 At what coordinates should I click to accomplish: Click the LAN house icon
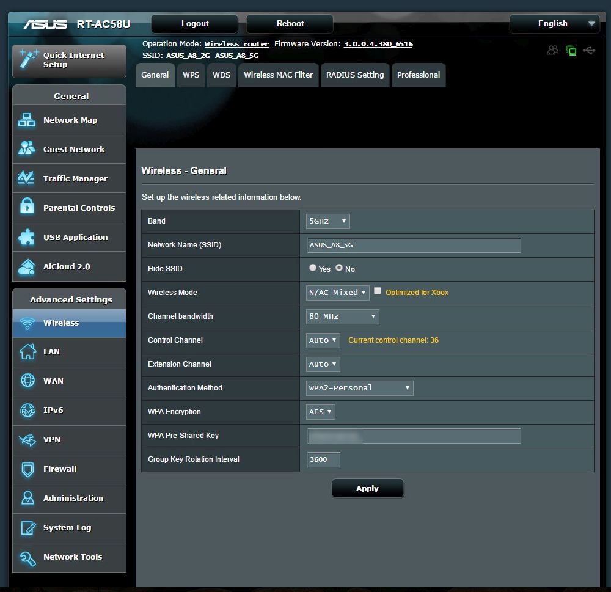pyautogui.click(x=27, y=351)
